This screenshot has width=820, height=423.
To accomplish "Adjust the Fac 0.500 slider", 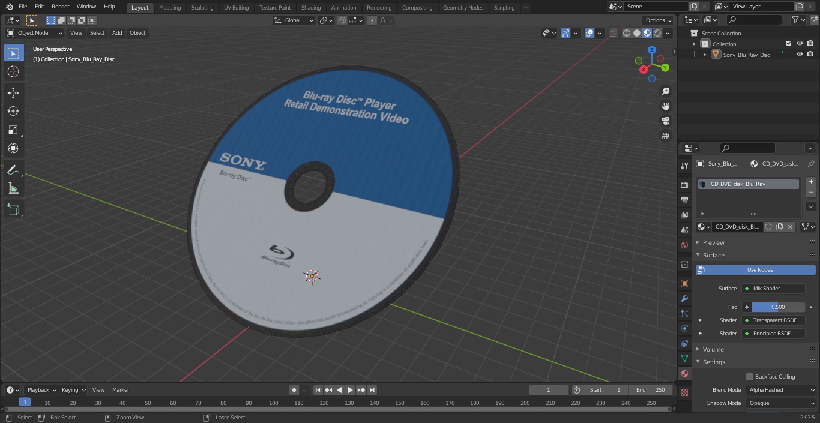I will tap(778, 307).
